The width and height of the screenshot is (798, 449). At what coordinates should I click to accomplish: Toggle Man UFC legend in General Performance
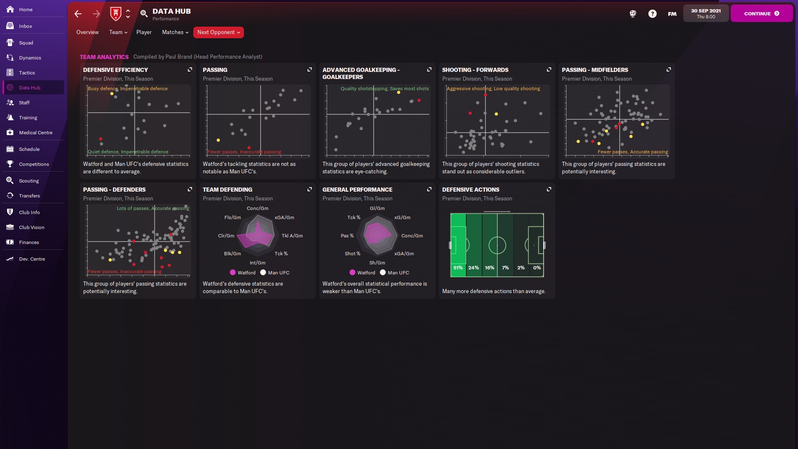tap(394, 273)
